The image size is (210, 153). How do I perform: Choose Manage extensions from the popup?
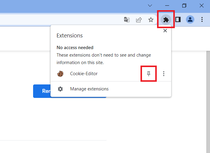coord(89,89)
